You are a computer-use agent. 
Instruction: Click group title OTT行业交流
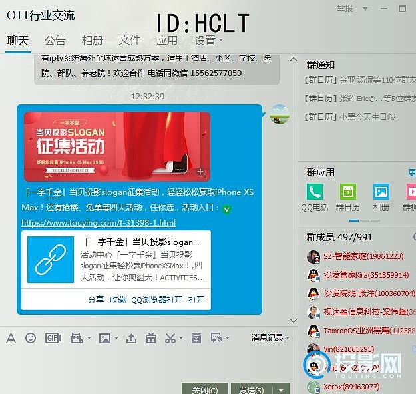pos(41,15)
